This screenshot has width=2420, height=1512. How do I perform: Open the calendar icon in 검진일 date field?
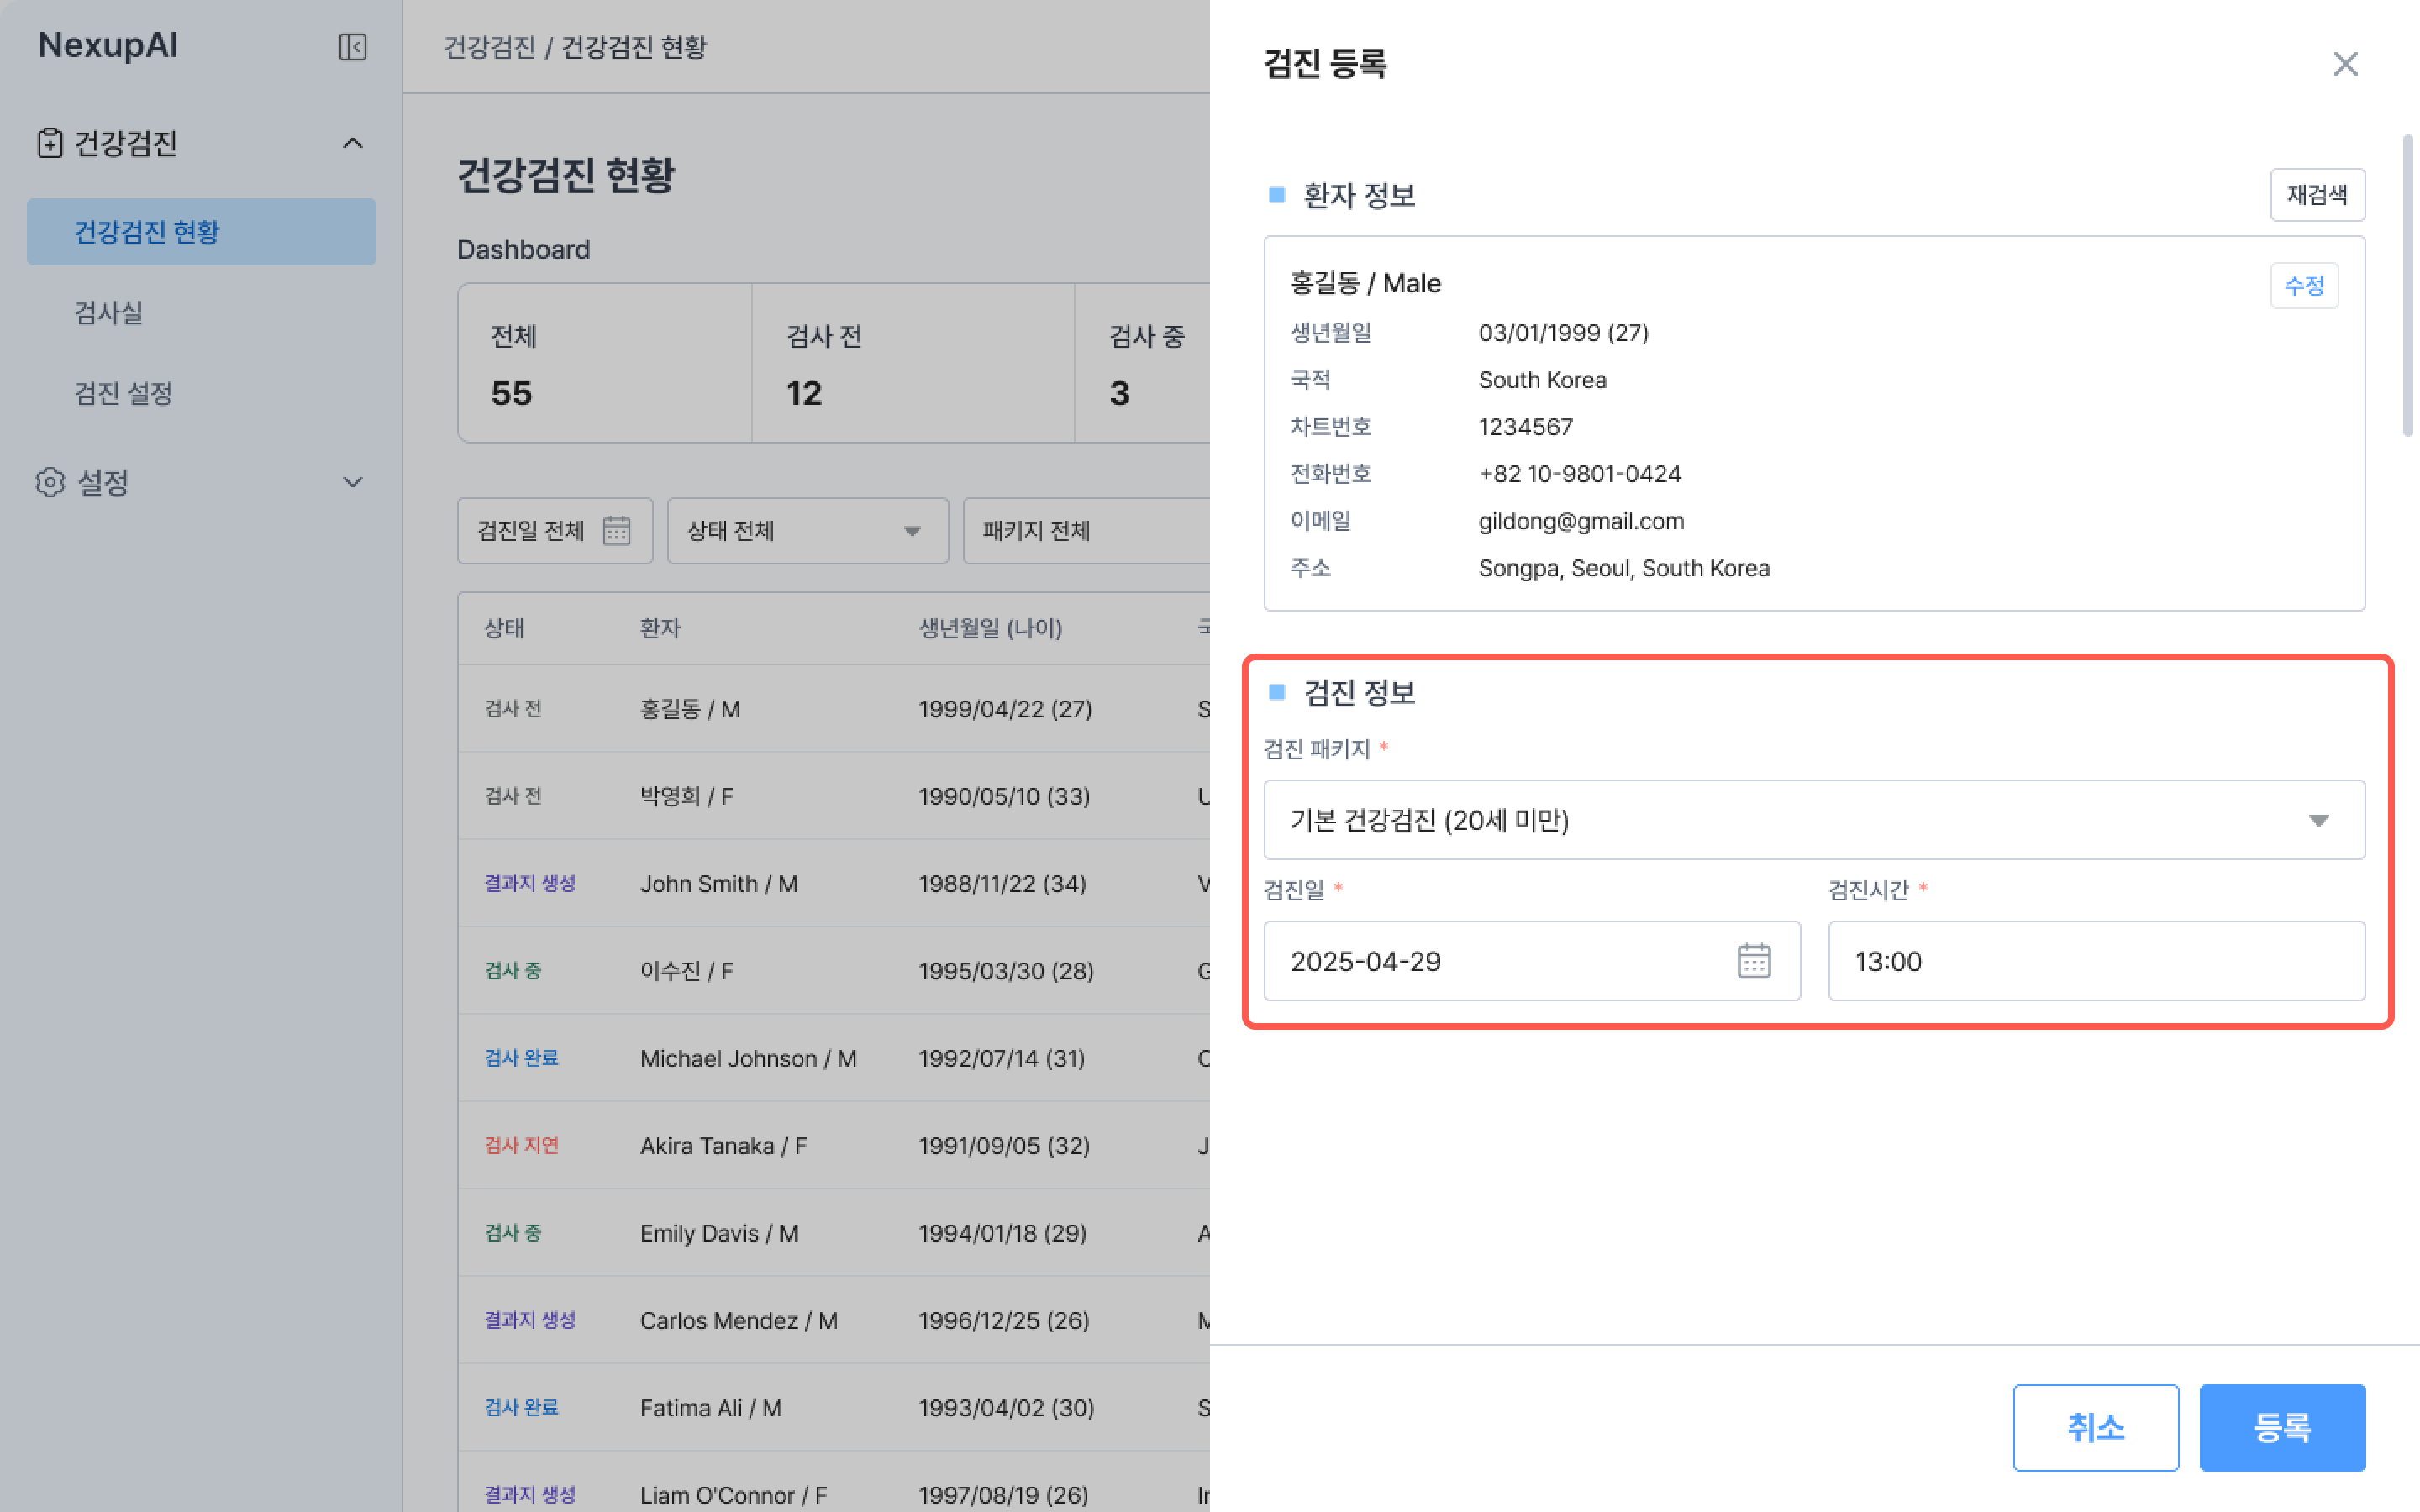click(x=1753, y=960)
